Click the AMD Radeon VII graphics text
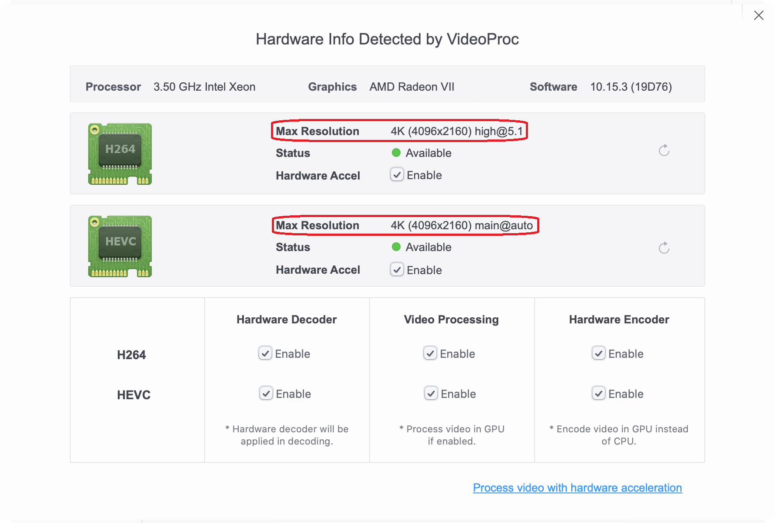The width and height of the screenshot is (775, 523). [x=412, y=87]
